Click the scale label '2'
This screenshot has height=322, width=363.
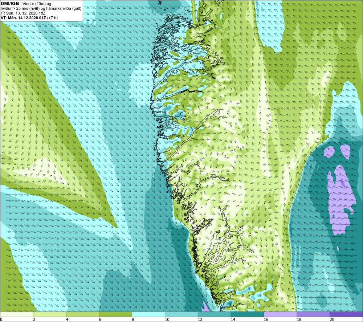tap(34, 319)
